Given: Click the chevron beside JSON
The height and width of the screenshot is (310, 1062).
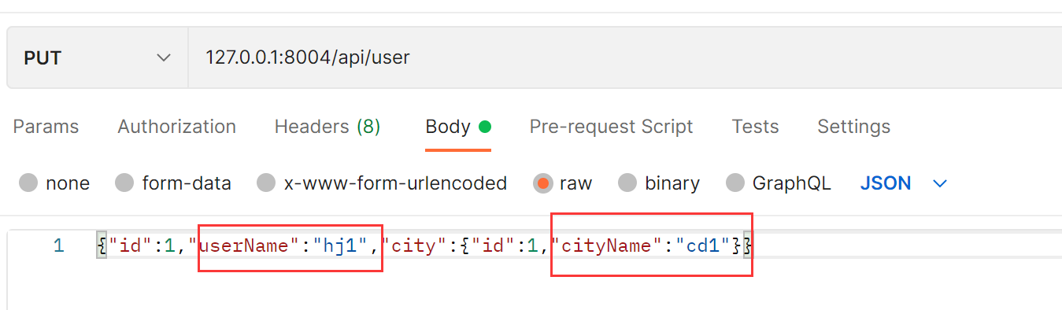Looking at the screenshot, I should click(x=940, y=184).
